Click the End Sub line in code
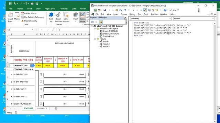Image resolution: width=220 pixels, height=123 pixels. click(x=139, y=36)
